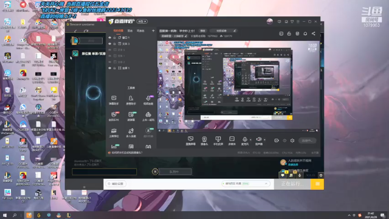
Task: Open 辅助设置 in the WeGame bar
Action: point(116,184)
